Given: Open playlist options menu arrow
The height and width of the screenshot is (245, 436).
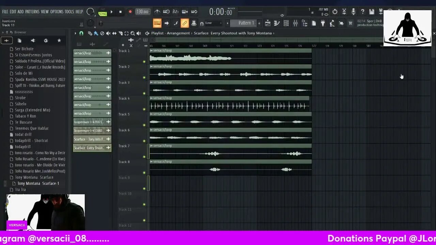Looking at the screenshot, I should click(75, 33).
